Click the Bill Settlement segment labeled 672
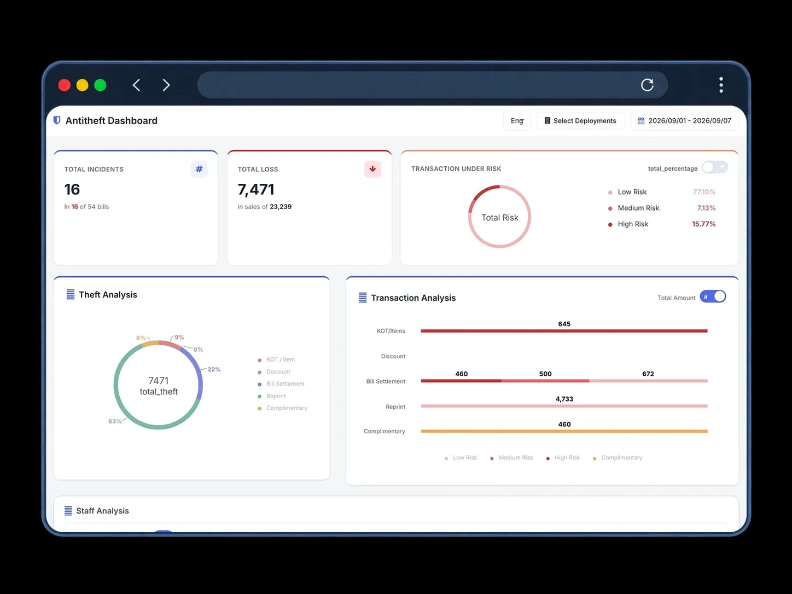Screen dimensions: 792x594 tap(648, 381)
